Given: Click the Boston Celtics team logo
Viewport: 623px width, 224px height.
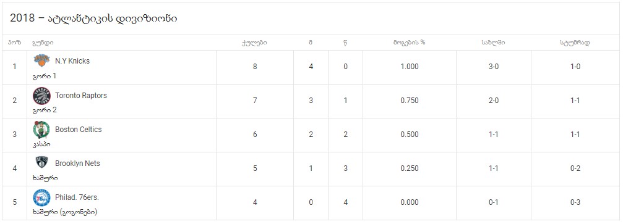Looking at the screenshot, I should click(x=41, y=130).
